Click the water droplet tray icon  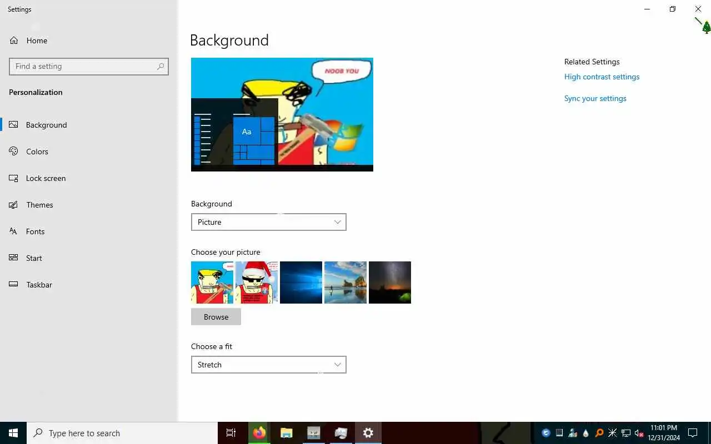[x=585, y=433]
